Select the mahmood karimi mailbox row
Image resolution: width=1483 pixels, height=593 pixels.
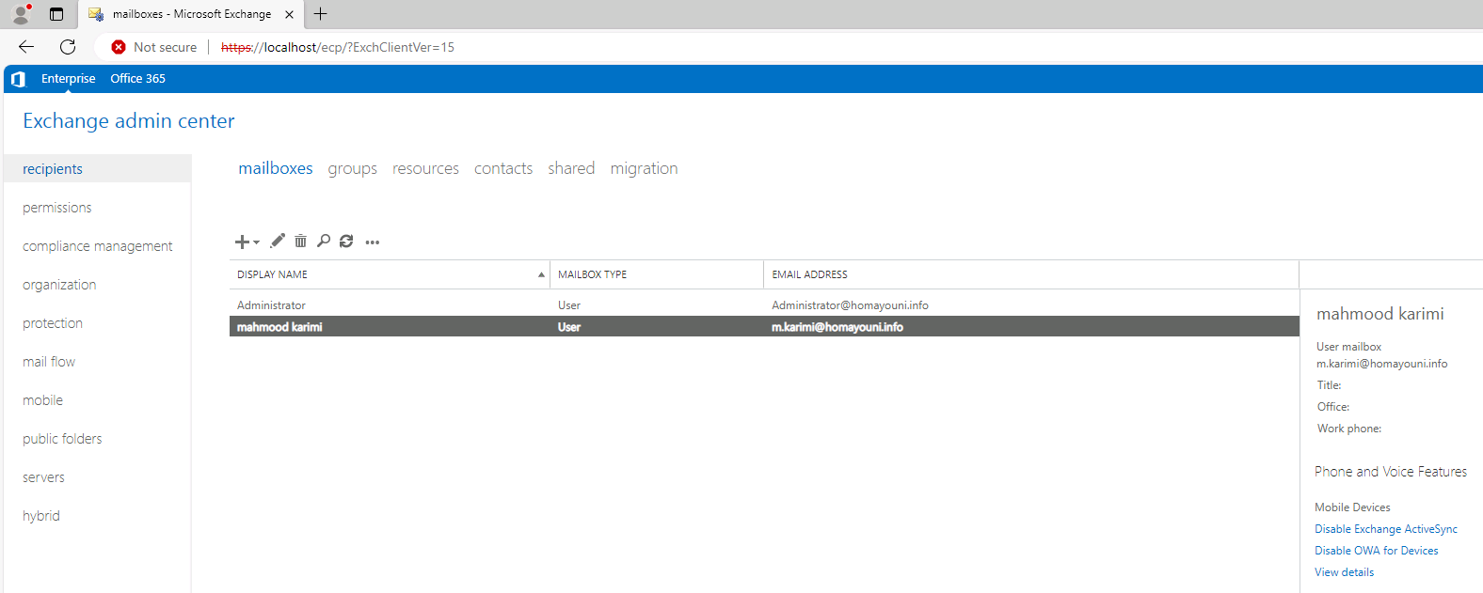[764, 327]
